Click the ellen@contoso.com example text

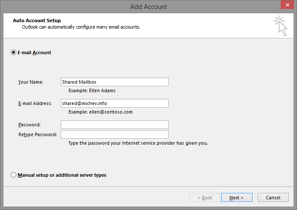click(101, 112)
